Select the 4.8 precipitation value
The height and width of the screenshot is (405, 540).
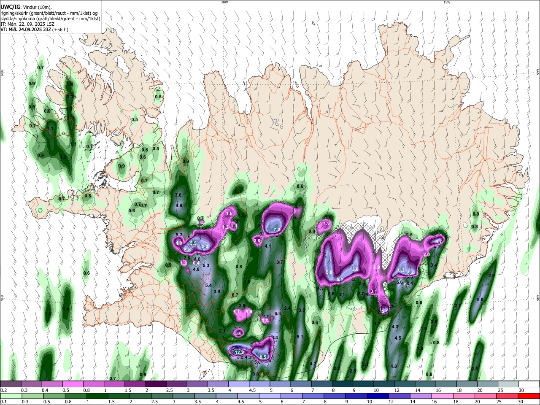tap(196, 269)
